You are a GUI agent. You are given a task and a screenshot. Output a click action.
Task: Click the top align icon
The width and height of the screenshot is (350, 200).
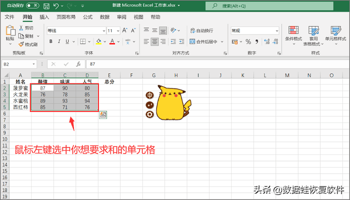pos(146,30)
